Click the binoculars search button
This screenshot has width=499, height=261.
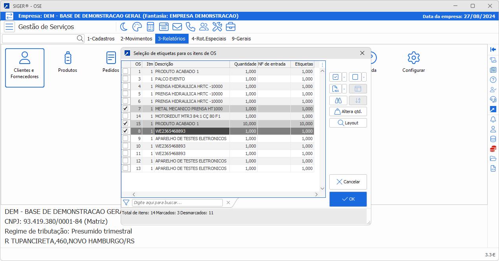(x=338, y=100)
